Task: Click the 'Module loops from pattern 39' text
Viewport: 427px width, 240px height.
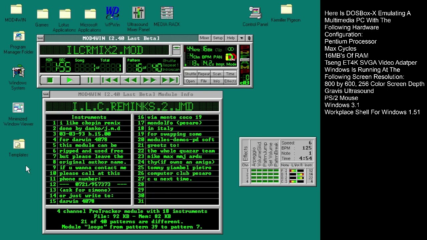Action: tap(132, 227)
